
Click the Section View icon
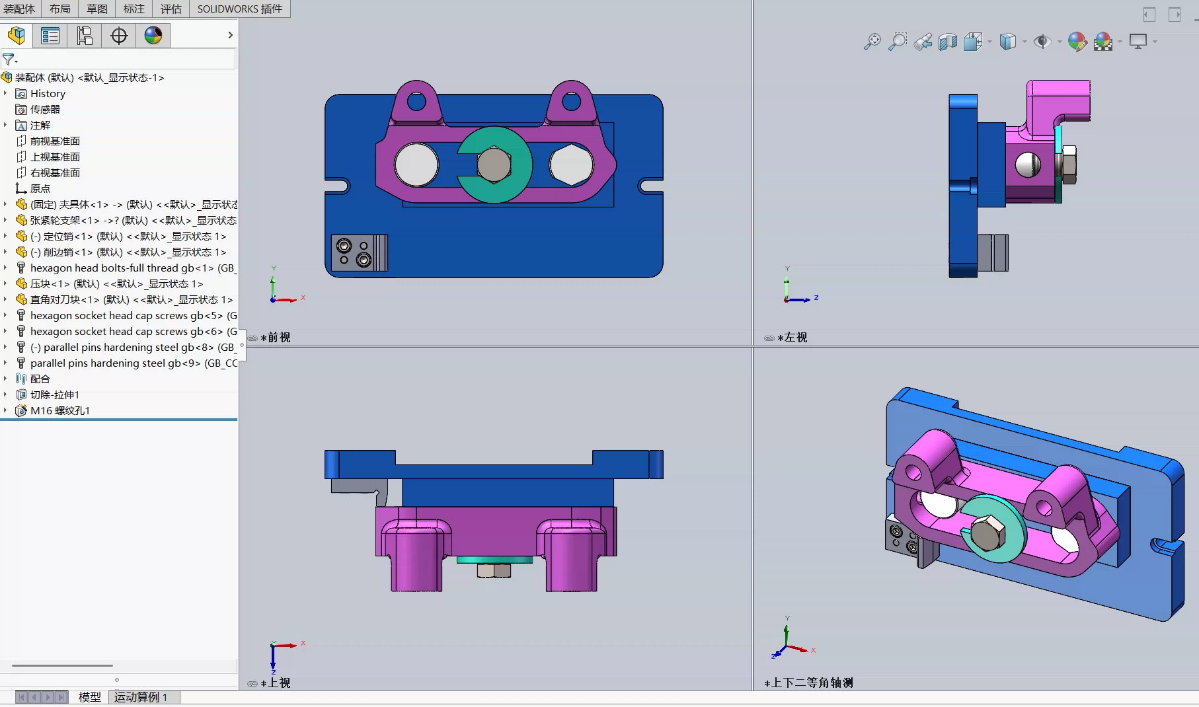(948, 42)
